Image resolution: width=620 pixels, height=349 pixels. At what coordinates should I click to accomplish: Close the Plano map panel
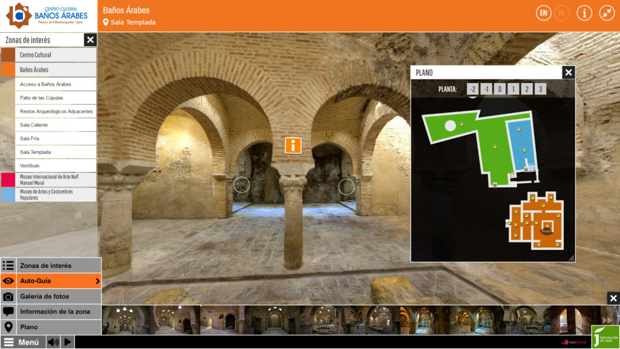pyautogui.click(x=568, y=73)
